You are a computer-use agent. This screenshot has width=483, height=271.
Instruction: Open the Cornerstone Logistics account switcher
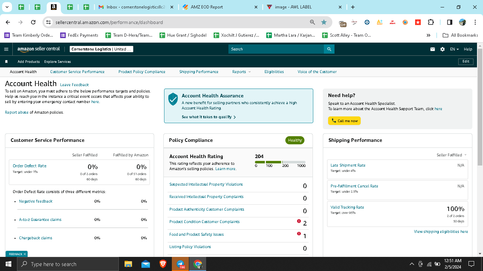(x=101, y=49)
